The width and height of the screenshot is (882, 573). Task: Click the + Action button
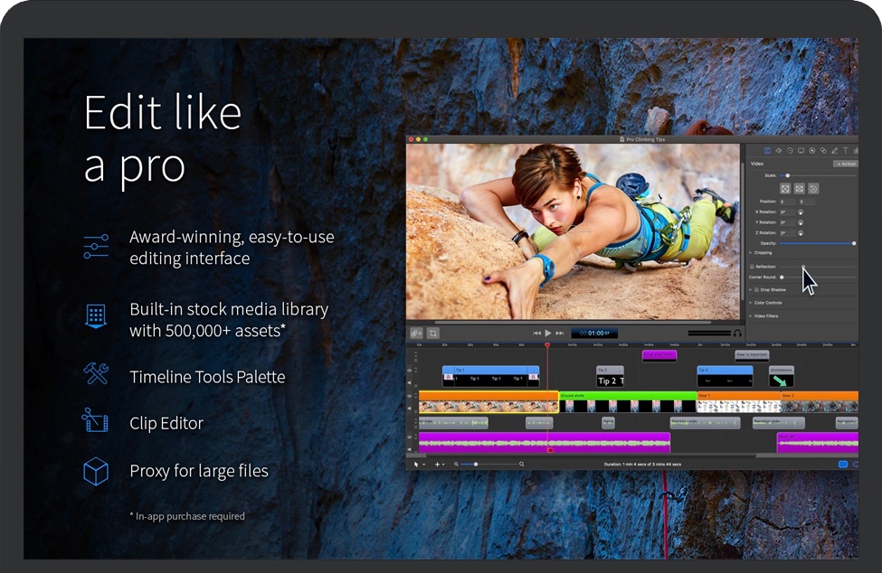(x=846, y=164)
